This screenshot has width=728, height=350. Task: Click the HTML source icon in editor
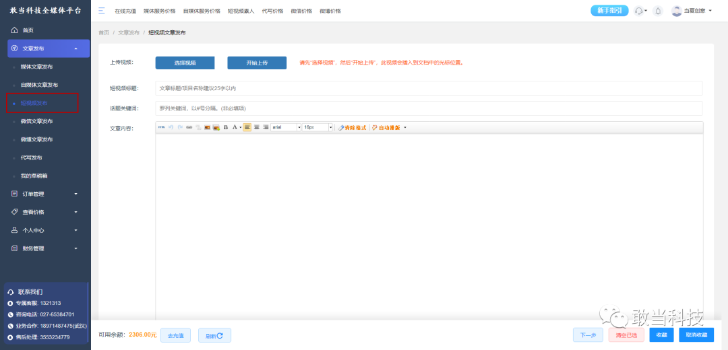click(x=162, y=127)
